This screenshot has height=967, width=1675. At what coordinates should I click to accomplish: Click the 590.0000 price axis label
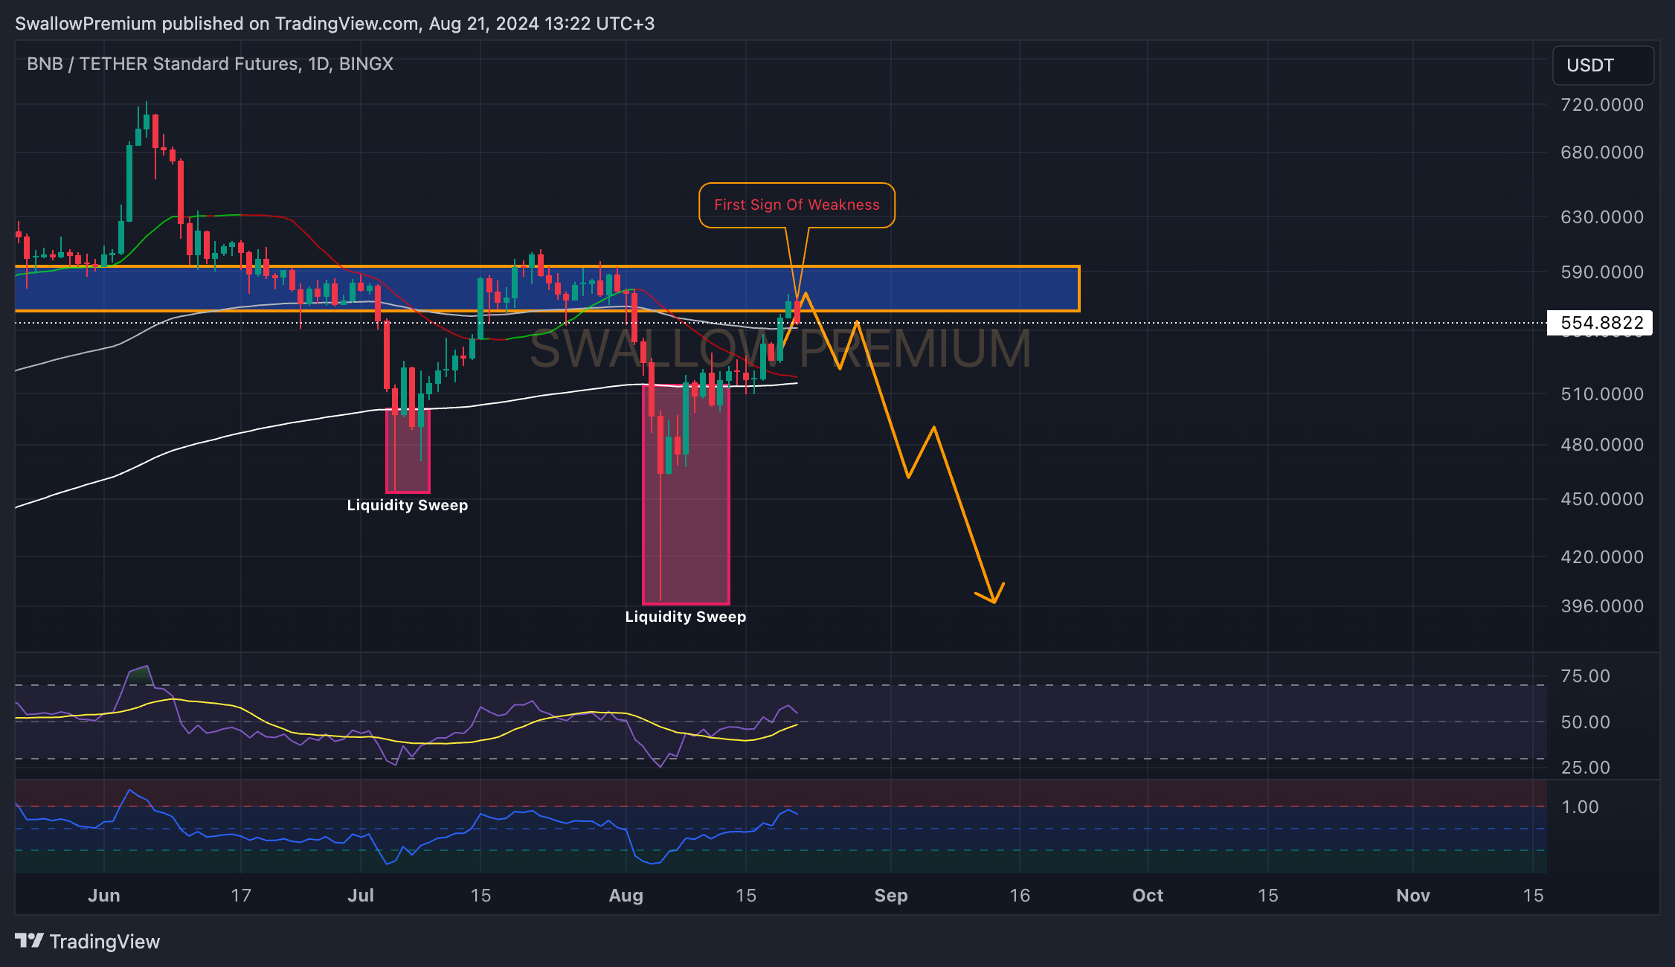pos(1602,272)
